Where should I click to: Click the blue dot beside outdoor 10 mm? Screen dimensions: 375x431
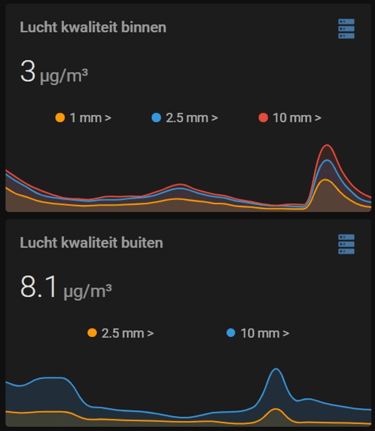(231, 333)
